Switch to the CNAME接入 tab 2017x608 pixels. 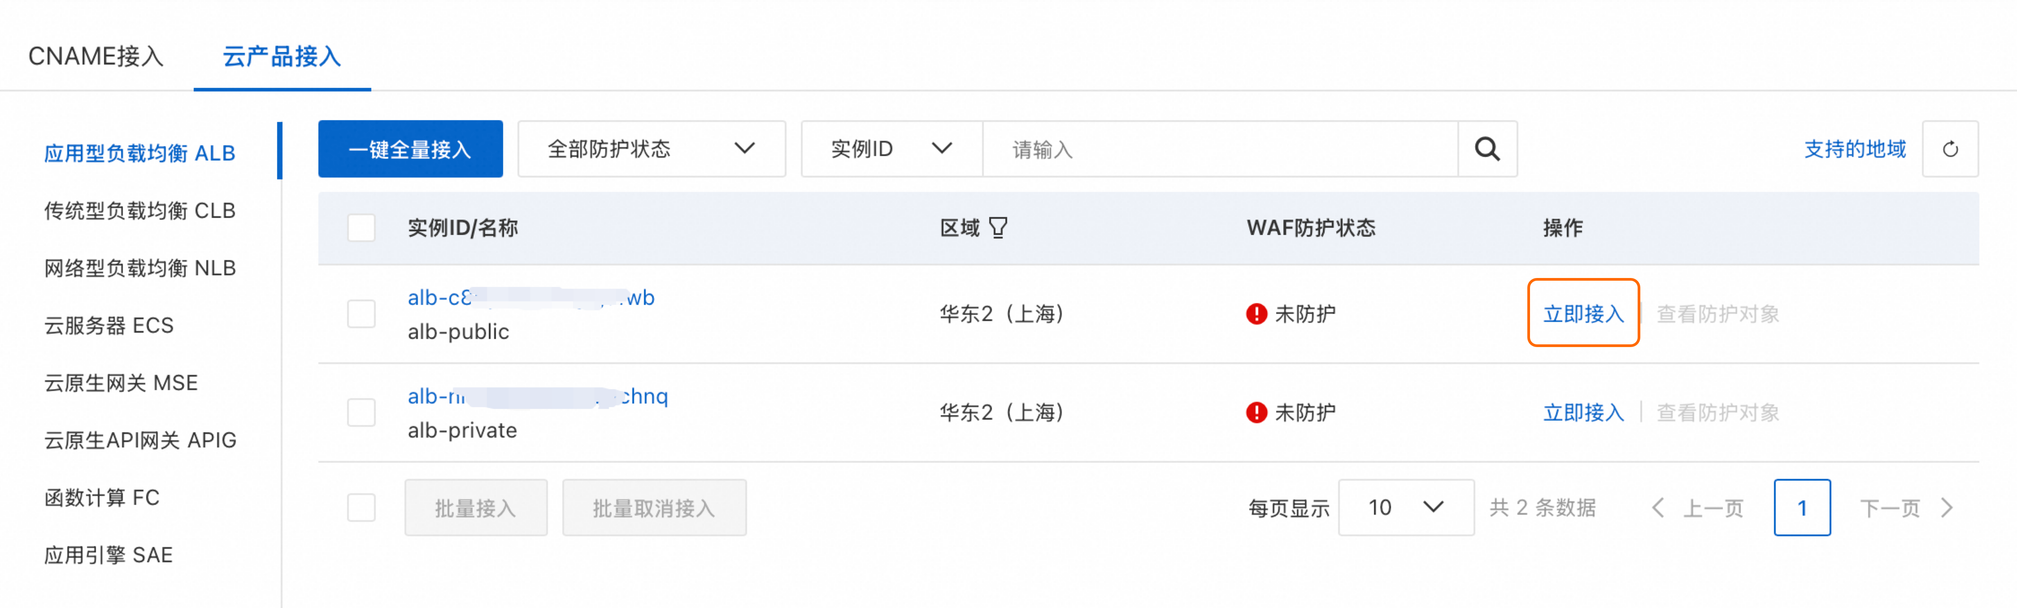click(96, 56)
